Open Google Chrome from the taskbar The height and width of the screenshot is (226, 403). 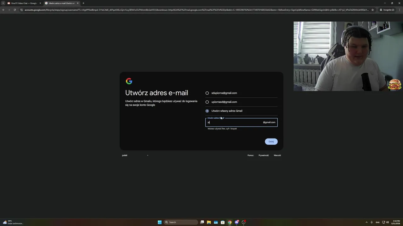click(230, 222)
